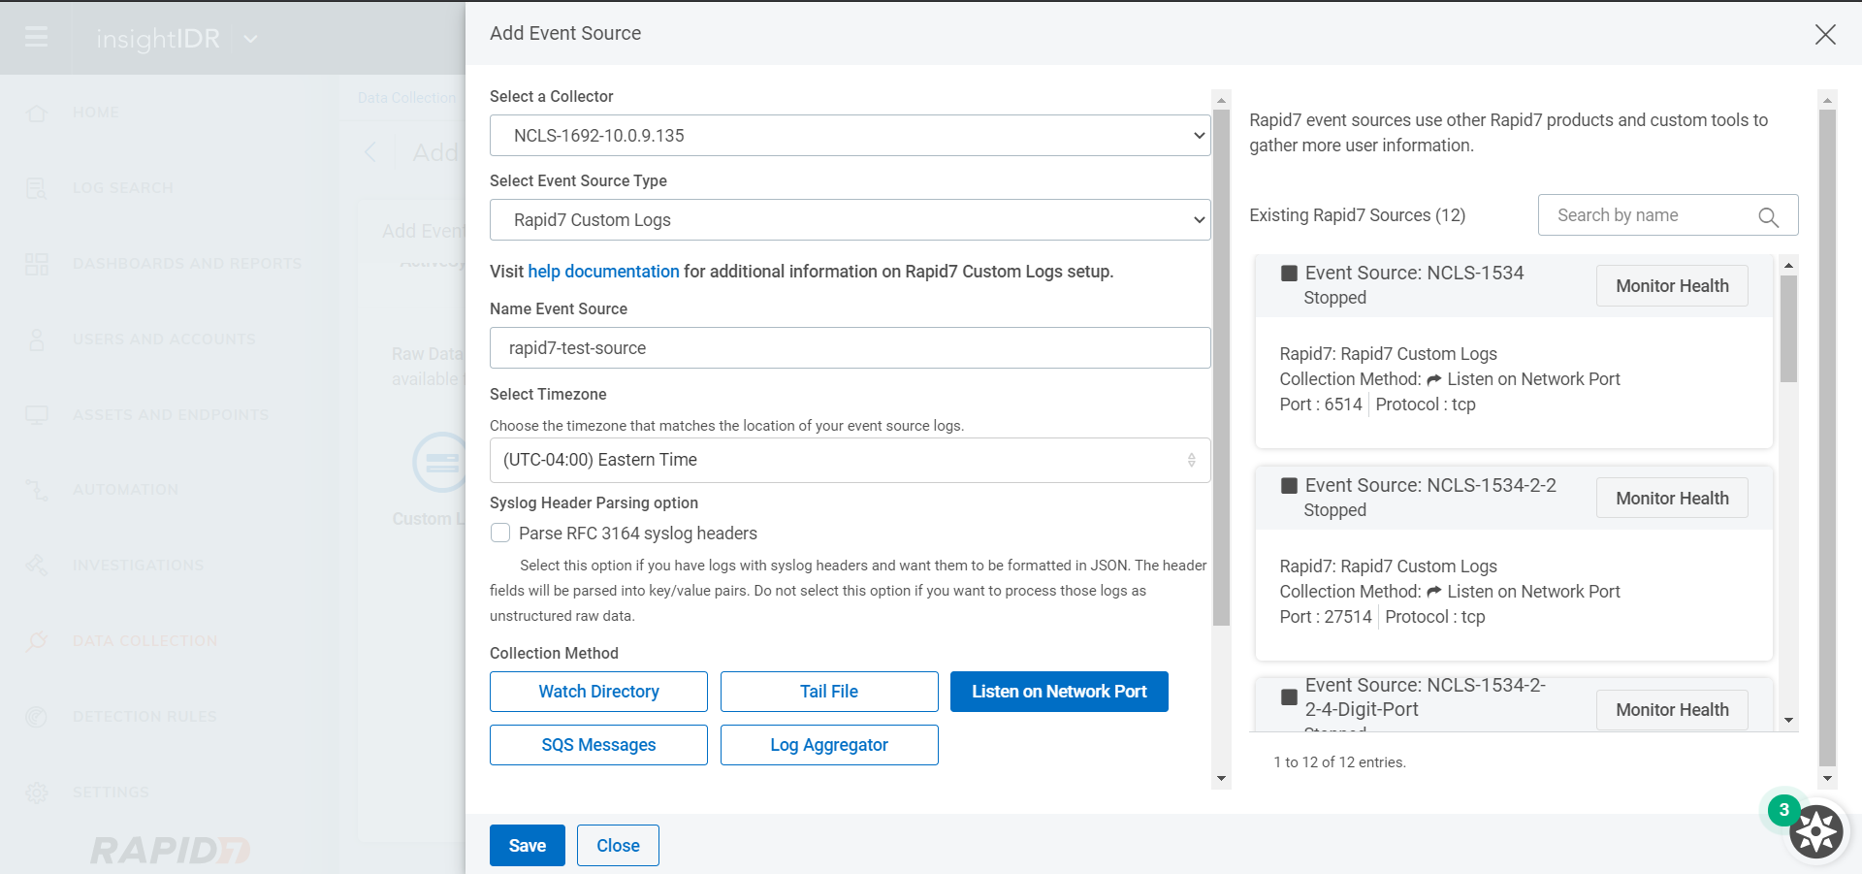Click the existing sources list scroll down arrow
The width and height of the screenshot is (1862, 874).
pyautogui.click(x=1789, y=721)
